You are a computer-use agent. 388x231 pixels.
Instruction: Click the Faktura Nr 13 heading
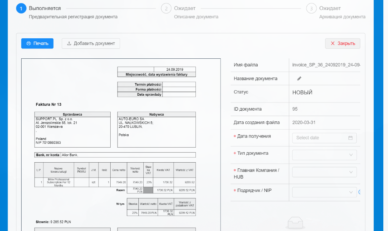point(48,104)
